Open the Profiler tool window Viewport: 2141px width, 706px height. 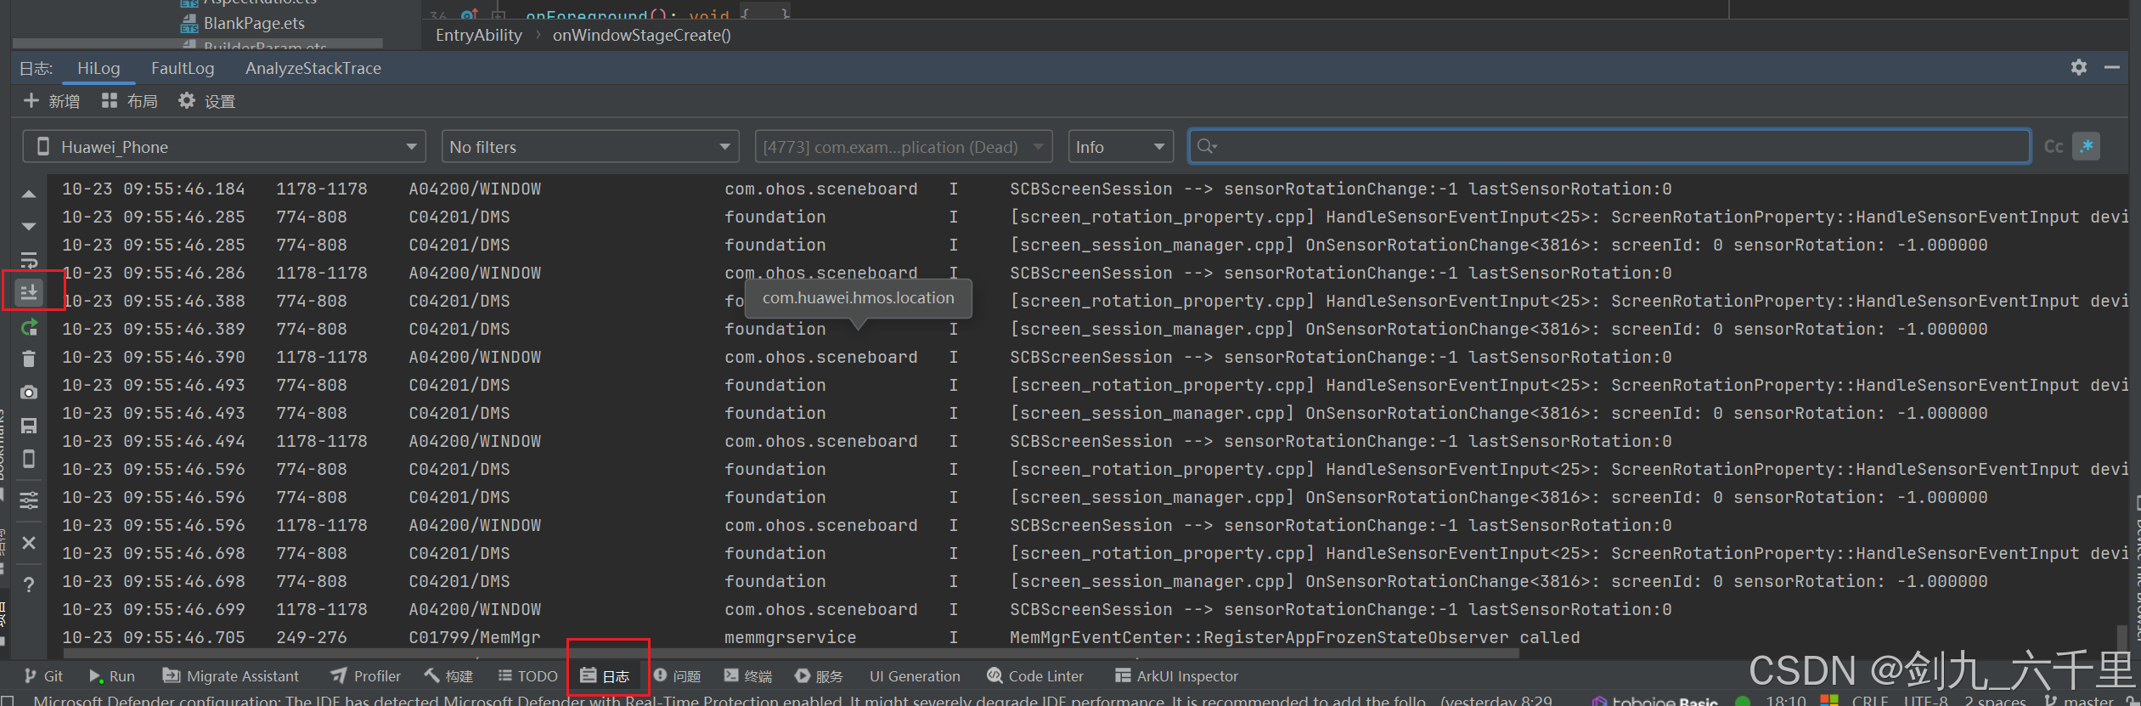pos(366,676)
